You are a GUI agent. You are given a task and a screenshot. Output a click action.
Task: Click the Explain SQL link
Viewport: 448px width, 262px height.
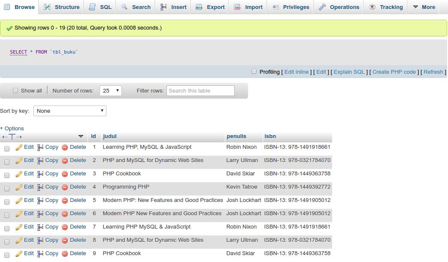click(348, 72)
